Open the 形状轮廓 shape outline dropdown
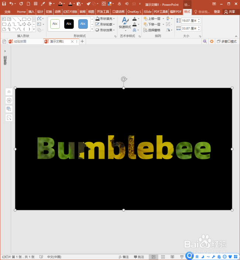240x260 pixels. pos(105,24)
